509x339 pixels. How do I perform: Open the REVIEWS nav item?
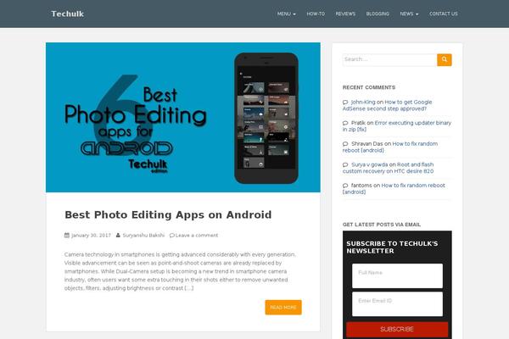[345, 14]
